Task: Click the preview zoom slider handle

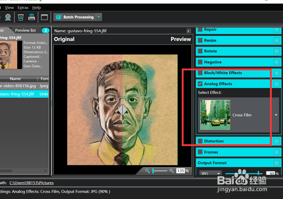Action: [x=153, y=171]
